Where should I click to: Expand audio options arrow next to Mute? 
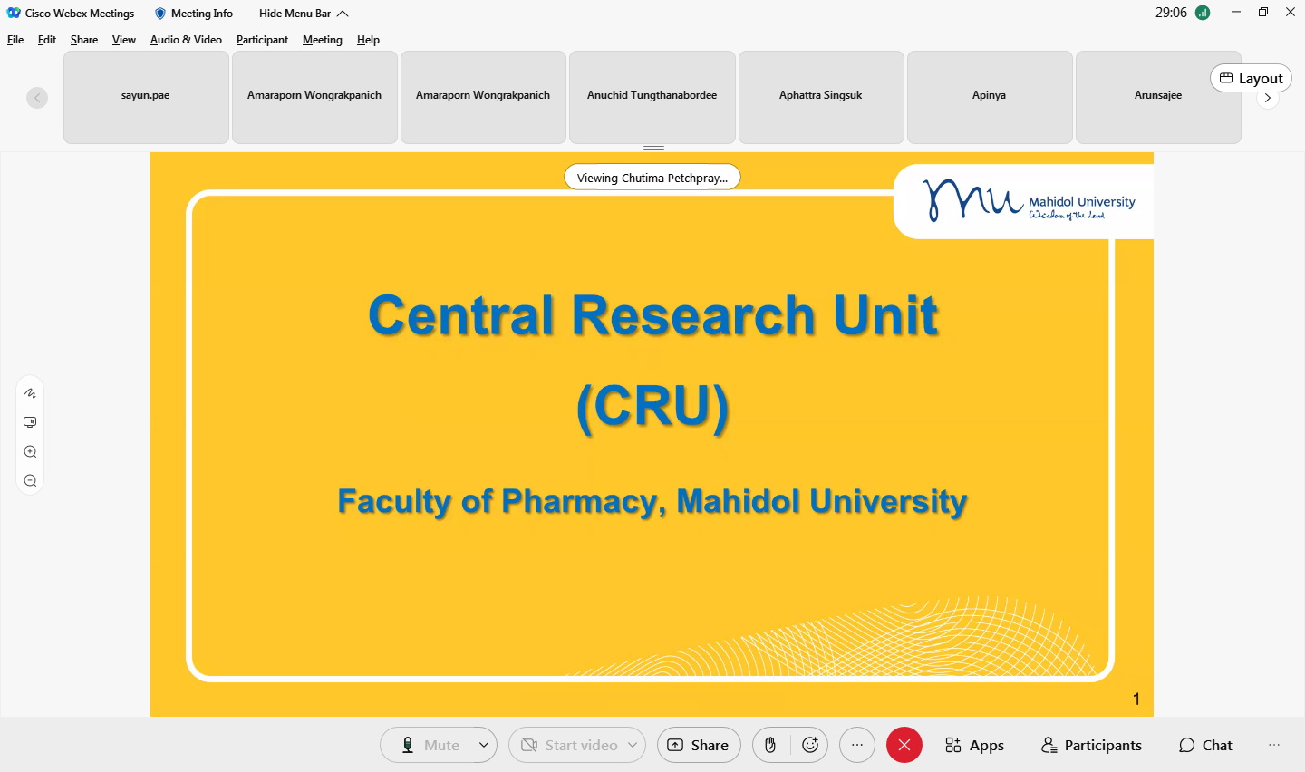point(484,745)
